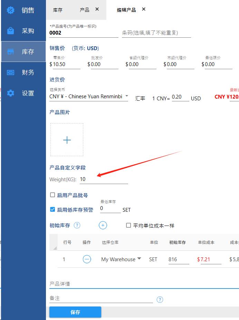The image size is (239, 320).
Task: Tick the 平均单位成本一样 checkbox
Action: click(x=128, y=225)
